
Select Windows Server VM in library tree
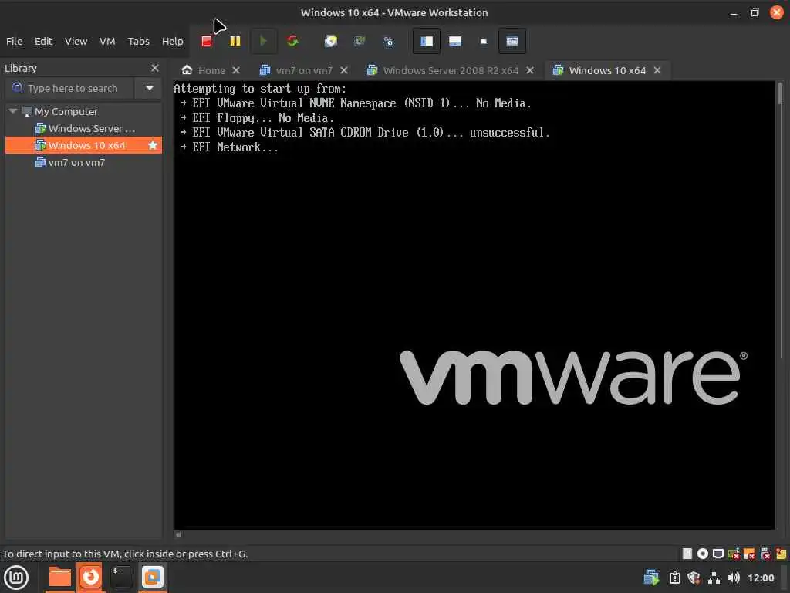(x=91, y=129)
